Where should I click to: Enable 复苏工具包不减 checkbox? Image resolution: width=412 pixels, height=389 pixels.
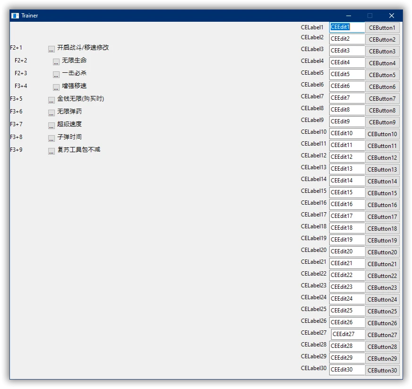(51, 151)
